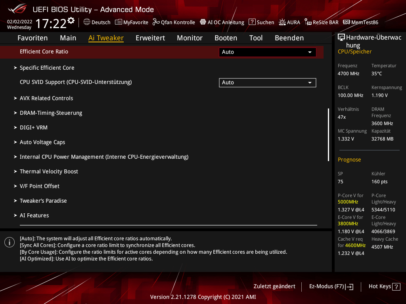This screenshot has height=304, width=406.
Task: Open Qfan Kontrolle fan icon
Action: point(156,22)
